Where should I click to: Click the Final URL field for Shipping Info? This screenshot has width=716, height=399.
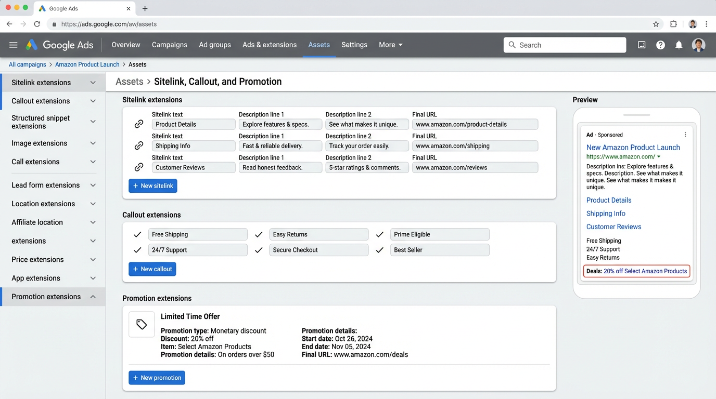(475, 145)
